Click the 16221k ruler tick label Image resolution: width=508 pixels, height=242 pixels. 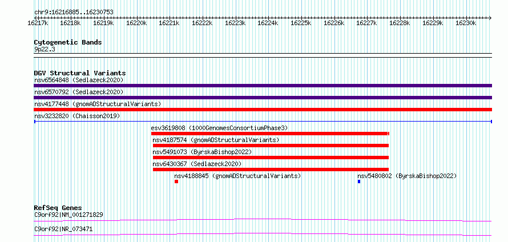tap(169, 23)
